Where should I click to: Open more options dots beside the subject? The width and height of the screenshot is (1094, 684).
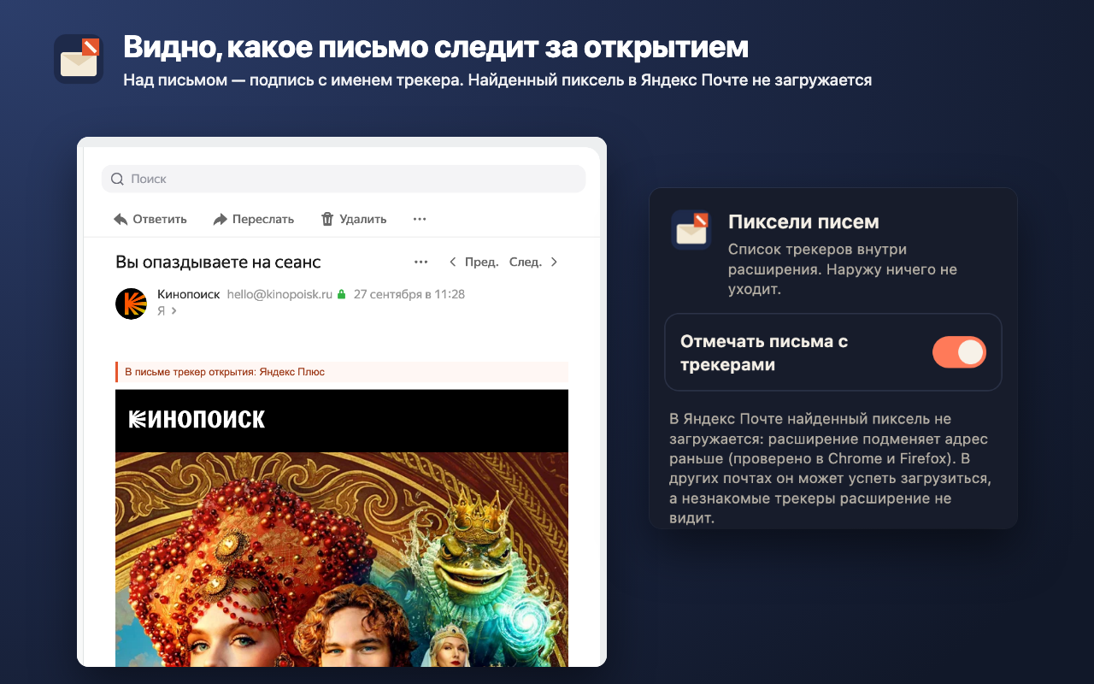[421, 262]
